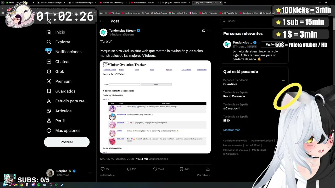Image resolution: width=335 pixels, height=188 pixels.
Task: Open Chrome in the taskbar
Action: tap(21, 185)
